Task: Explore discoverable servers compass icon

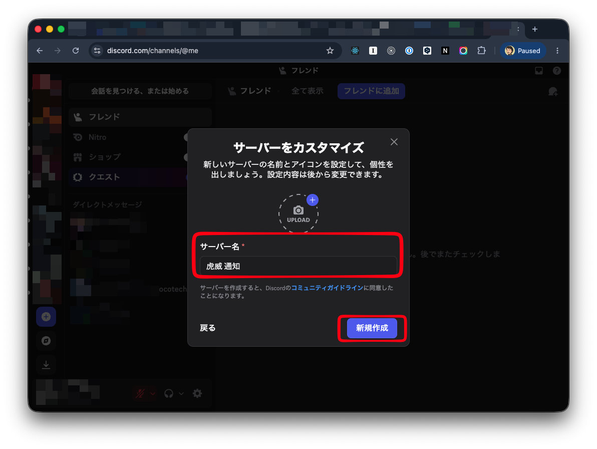Action: (46, 341)
